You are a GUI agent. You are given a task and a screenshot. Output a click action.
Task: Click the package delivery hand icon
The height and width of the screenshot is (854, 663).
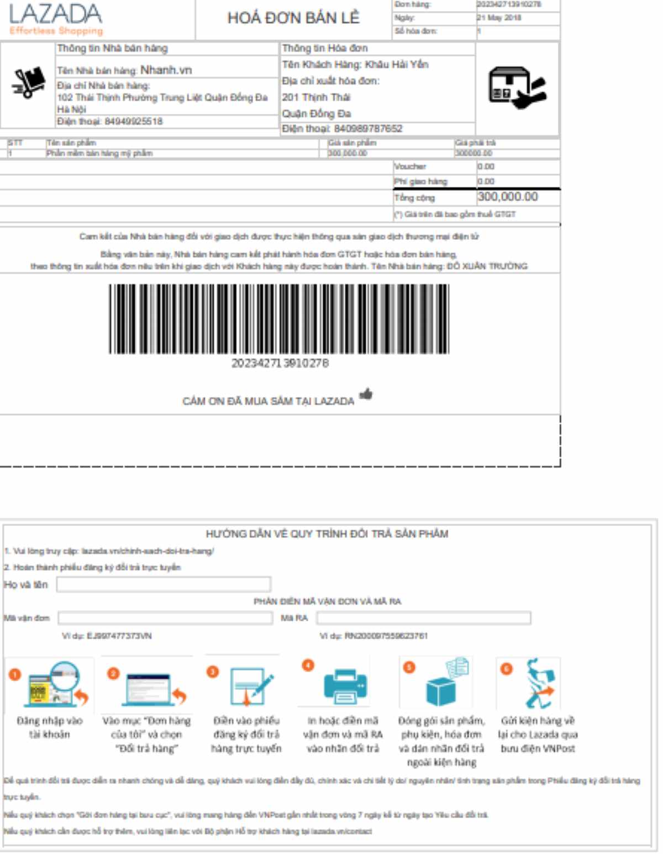coord(517,88)
